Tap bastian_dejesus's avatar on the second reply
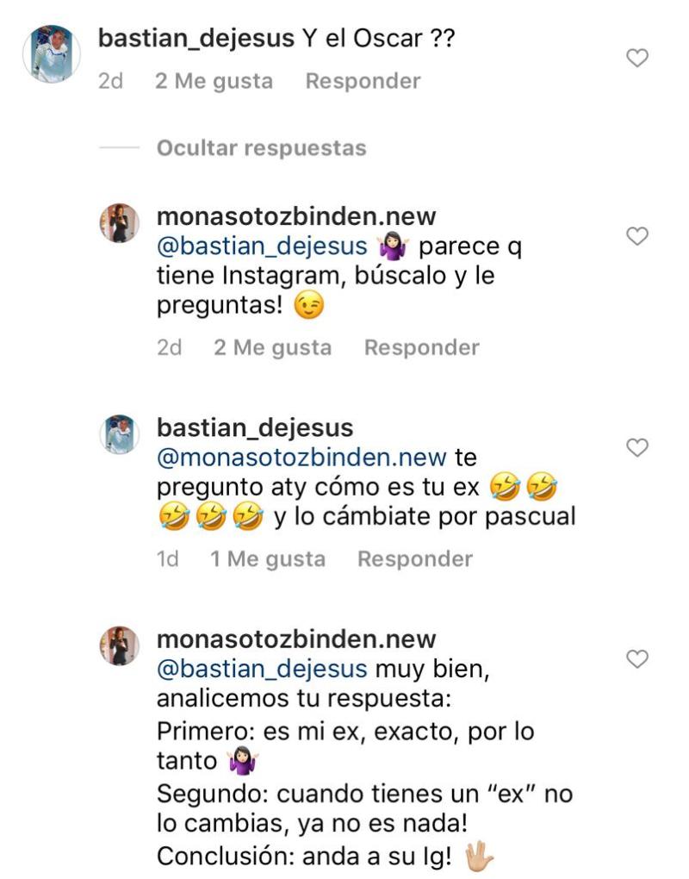The image size is (689, 879). point(121,435)
